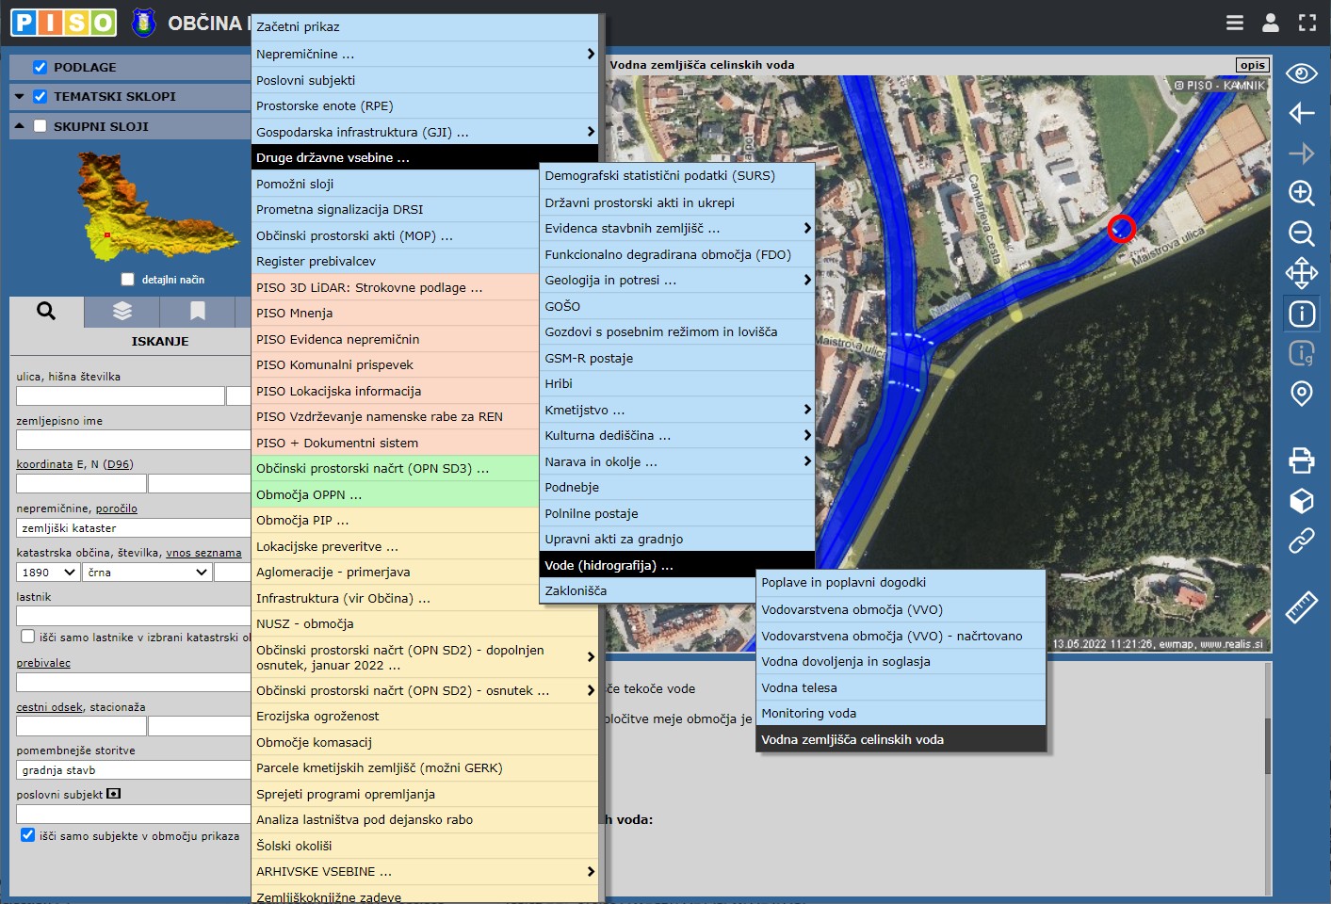Go back to the previous map view
The height and width of the screenshot is (904, 1331).
(1301, 113)
